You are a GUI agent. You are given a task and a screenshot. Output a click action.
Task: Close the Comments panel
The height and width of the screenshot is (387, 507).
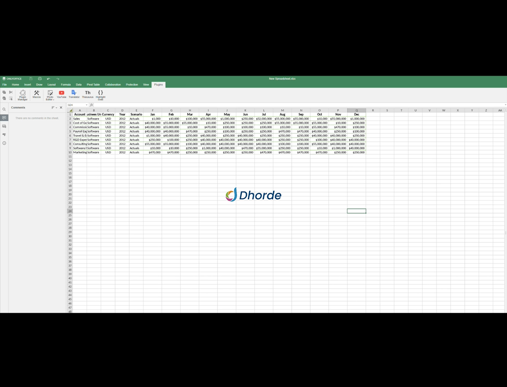point(61,108)
